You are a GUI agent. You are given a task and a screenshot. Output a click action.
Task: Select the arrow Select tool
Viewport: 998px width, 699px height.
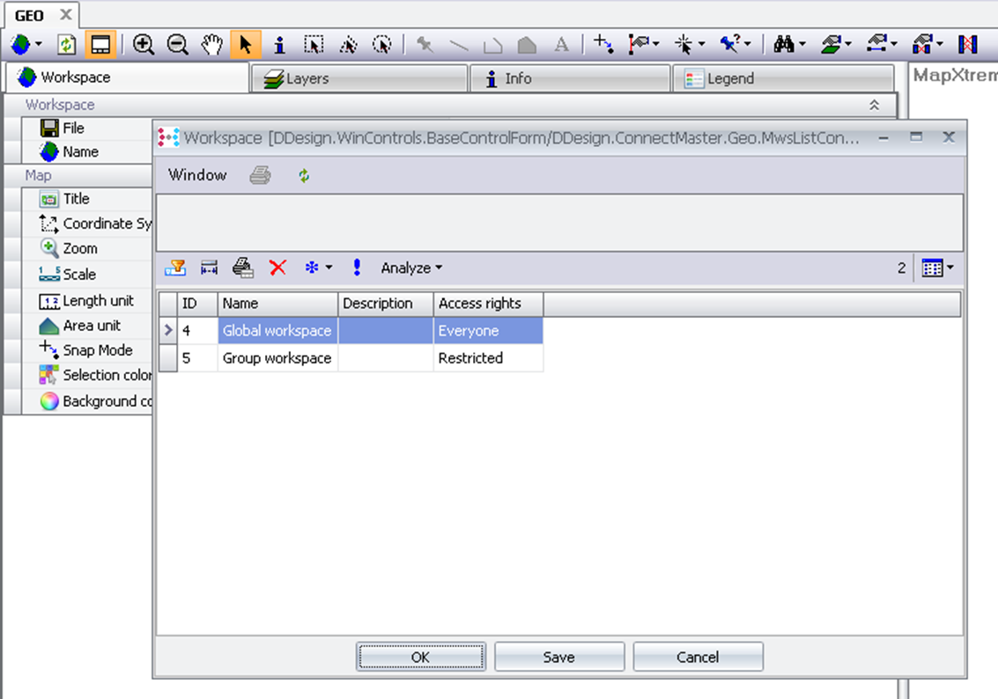coord(246,45)
